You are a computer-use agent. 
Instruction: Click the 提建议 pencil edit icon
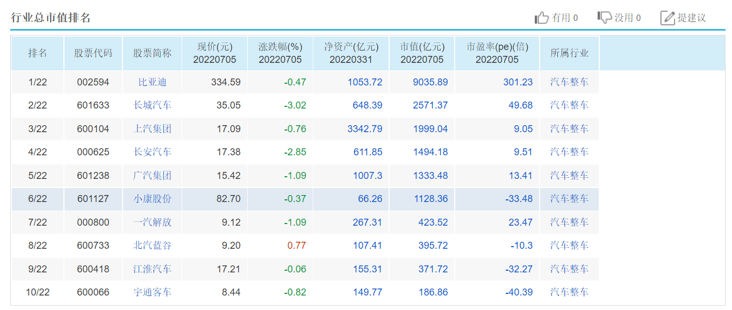pyautogui.click(x=668, y=18)
